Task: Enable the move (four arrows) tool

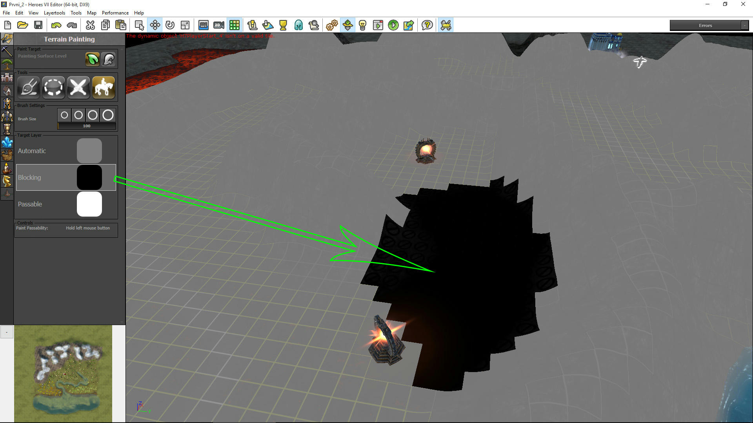Action: 155,25
